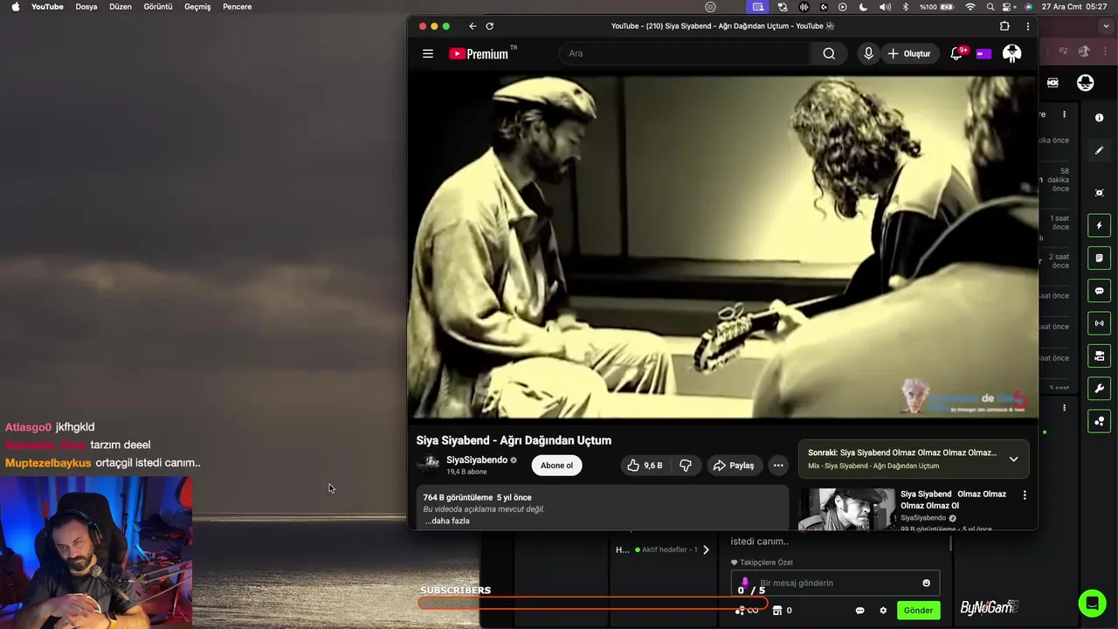Click the Oluştur create button
The width and height of the screenshot is (1118, 629).
pyautogui.click(x=909, y=53)
